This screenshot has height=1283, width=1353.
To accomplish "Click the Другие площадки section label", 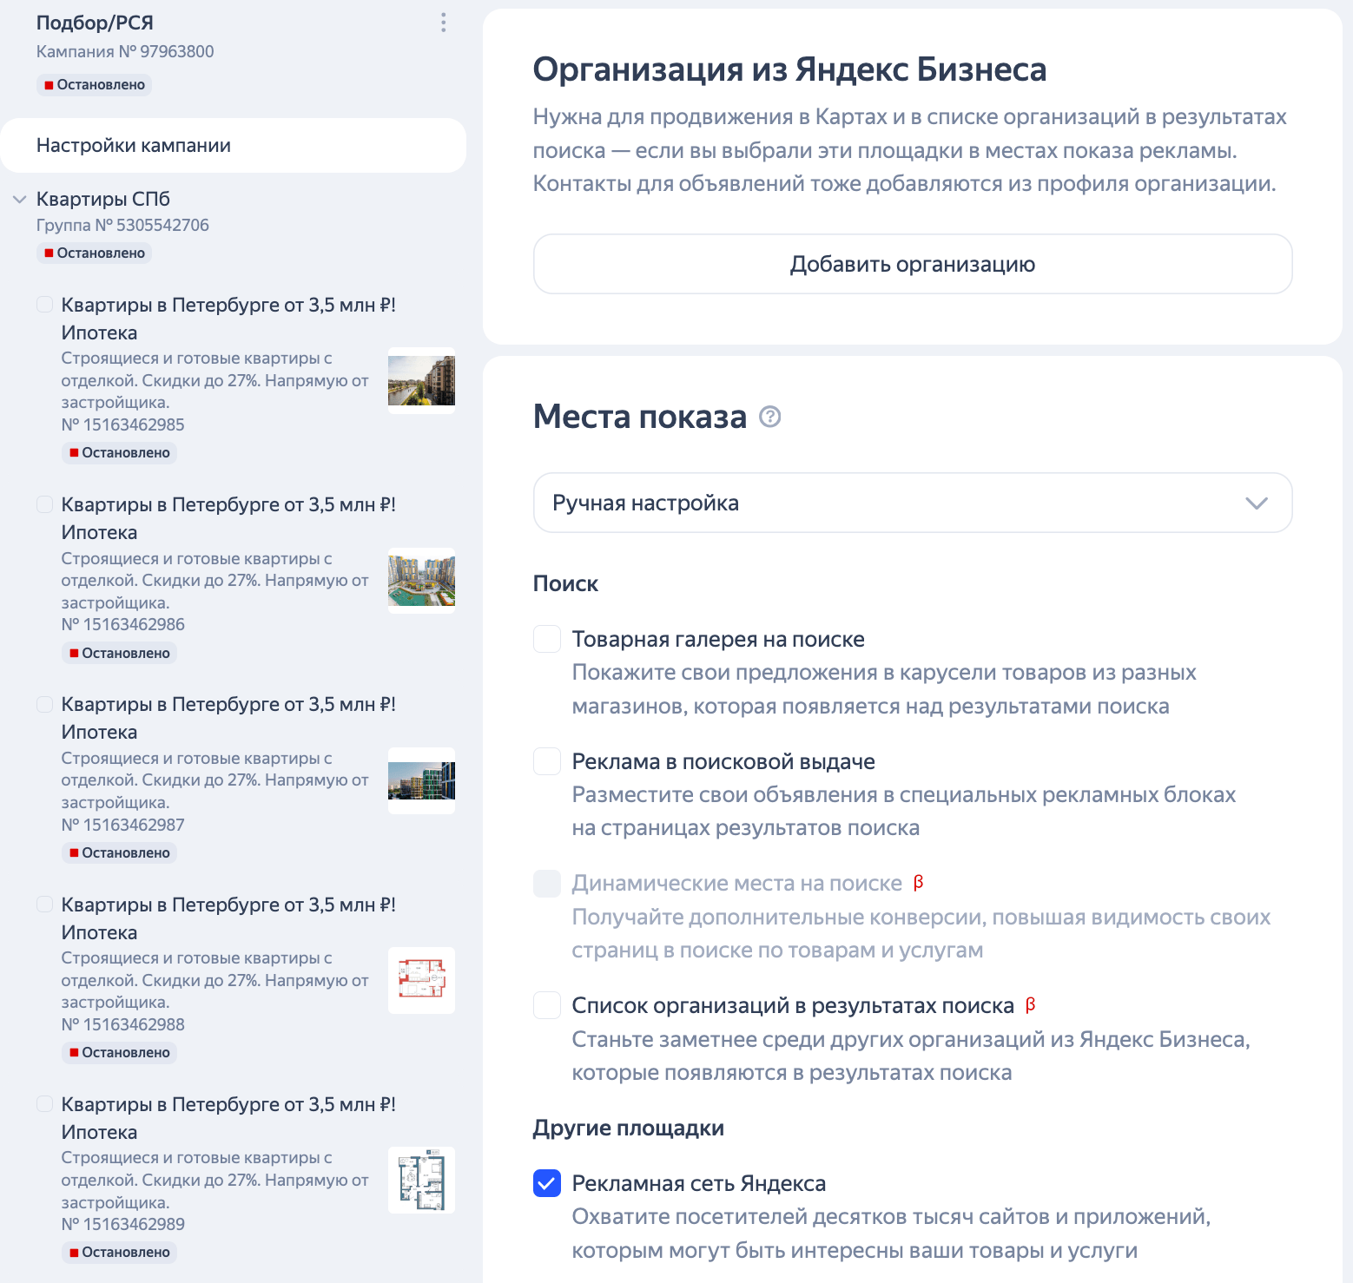I will (629, 1128).
